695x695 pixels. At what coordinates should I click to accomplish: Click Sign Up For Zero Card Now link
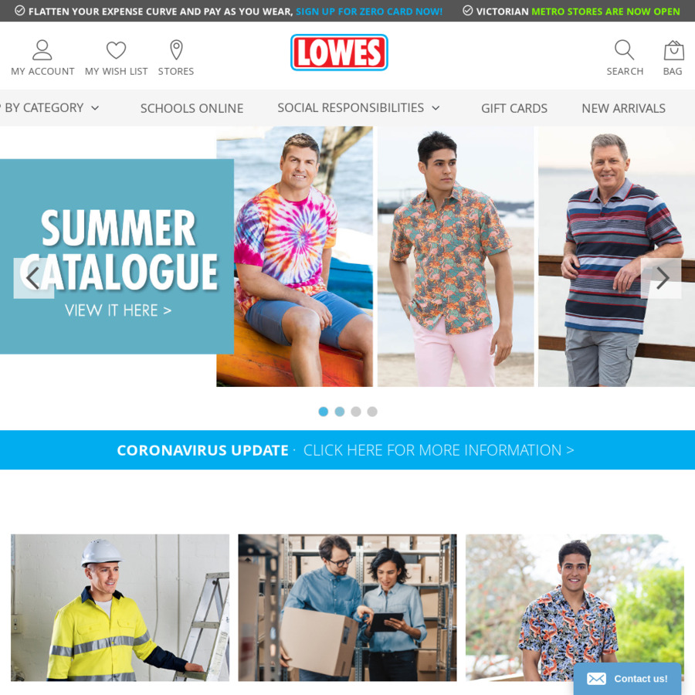tap(369, 12)
